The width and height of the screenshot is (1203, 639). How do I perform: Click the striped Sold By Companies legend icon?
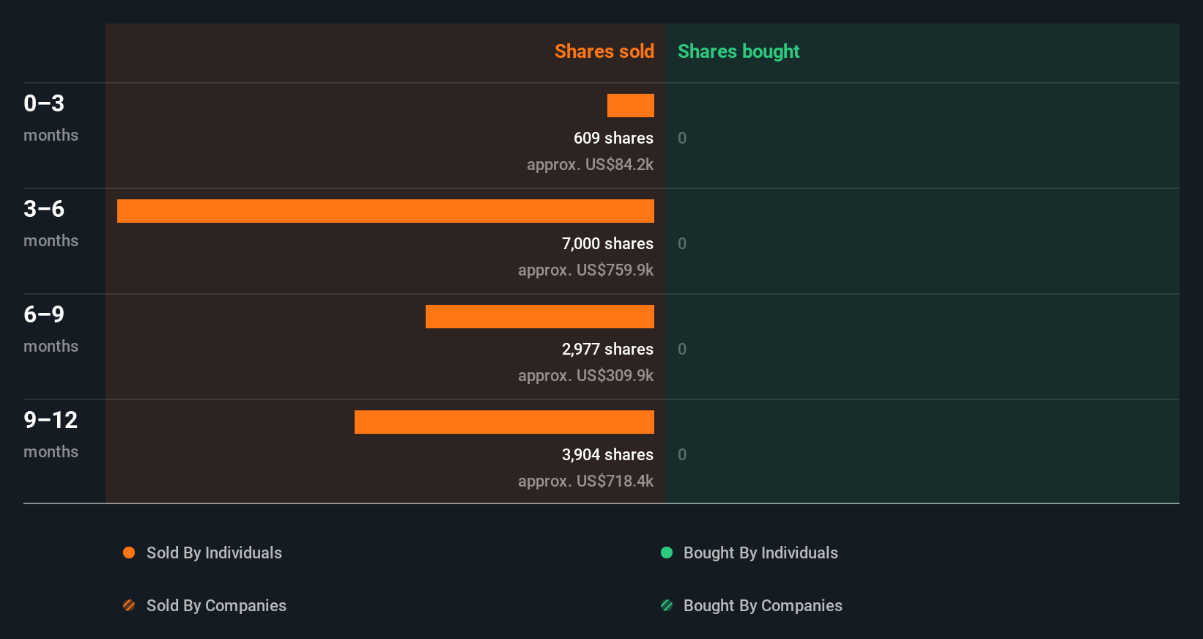point(129,605)
